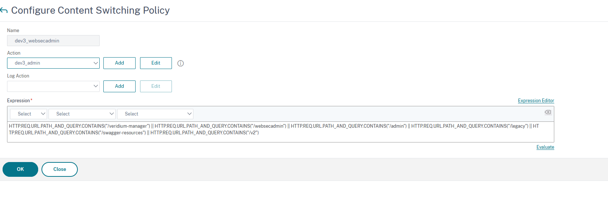Clear the expression using the erase icon
This screenshot has height=203, width=608.
point(548,112)
